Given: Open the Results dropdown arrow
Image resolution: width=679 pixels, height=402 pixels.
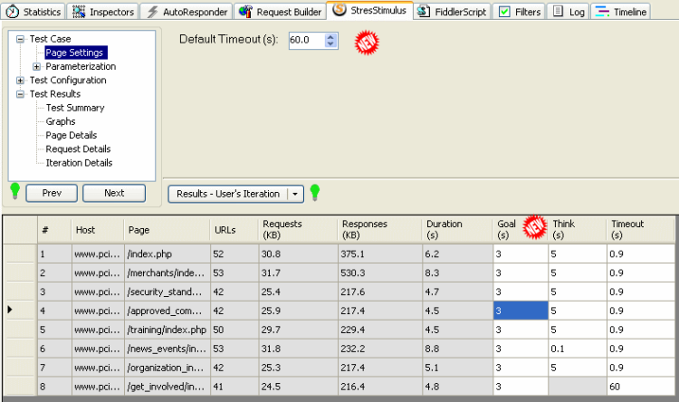Looking at the screenshot, I should pyautogui.click(x=295, y=194).
